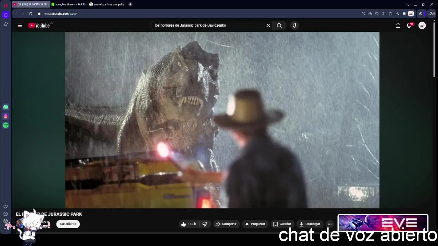Go back to previous page

[x=16, y=14]
